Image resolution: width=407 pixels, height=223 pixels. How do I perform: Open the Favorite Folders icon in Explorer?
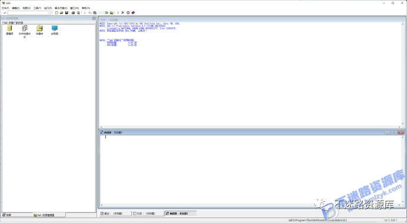click(40, 30)
